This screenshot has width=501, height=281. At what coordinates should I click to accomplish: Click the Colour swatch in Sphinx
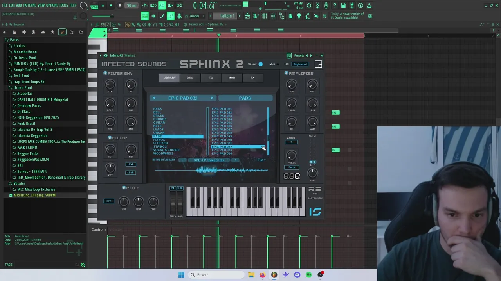(261, 64)
